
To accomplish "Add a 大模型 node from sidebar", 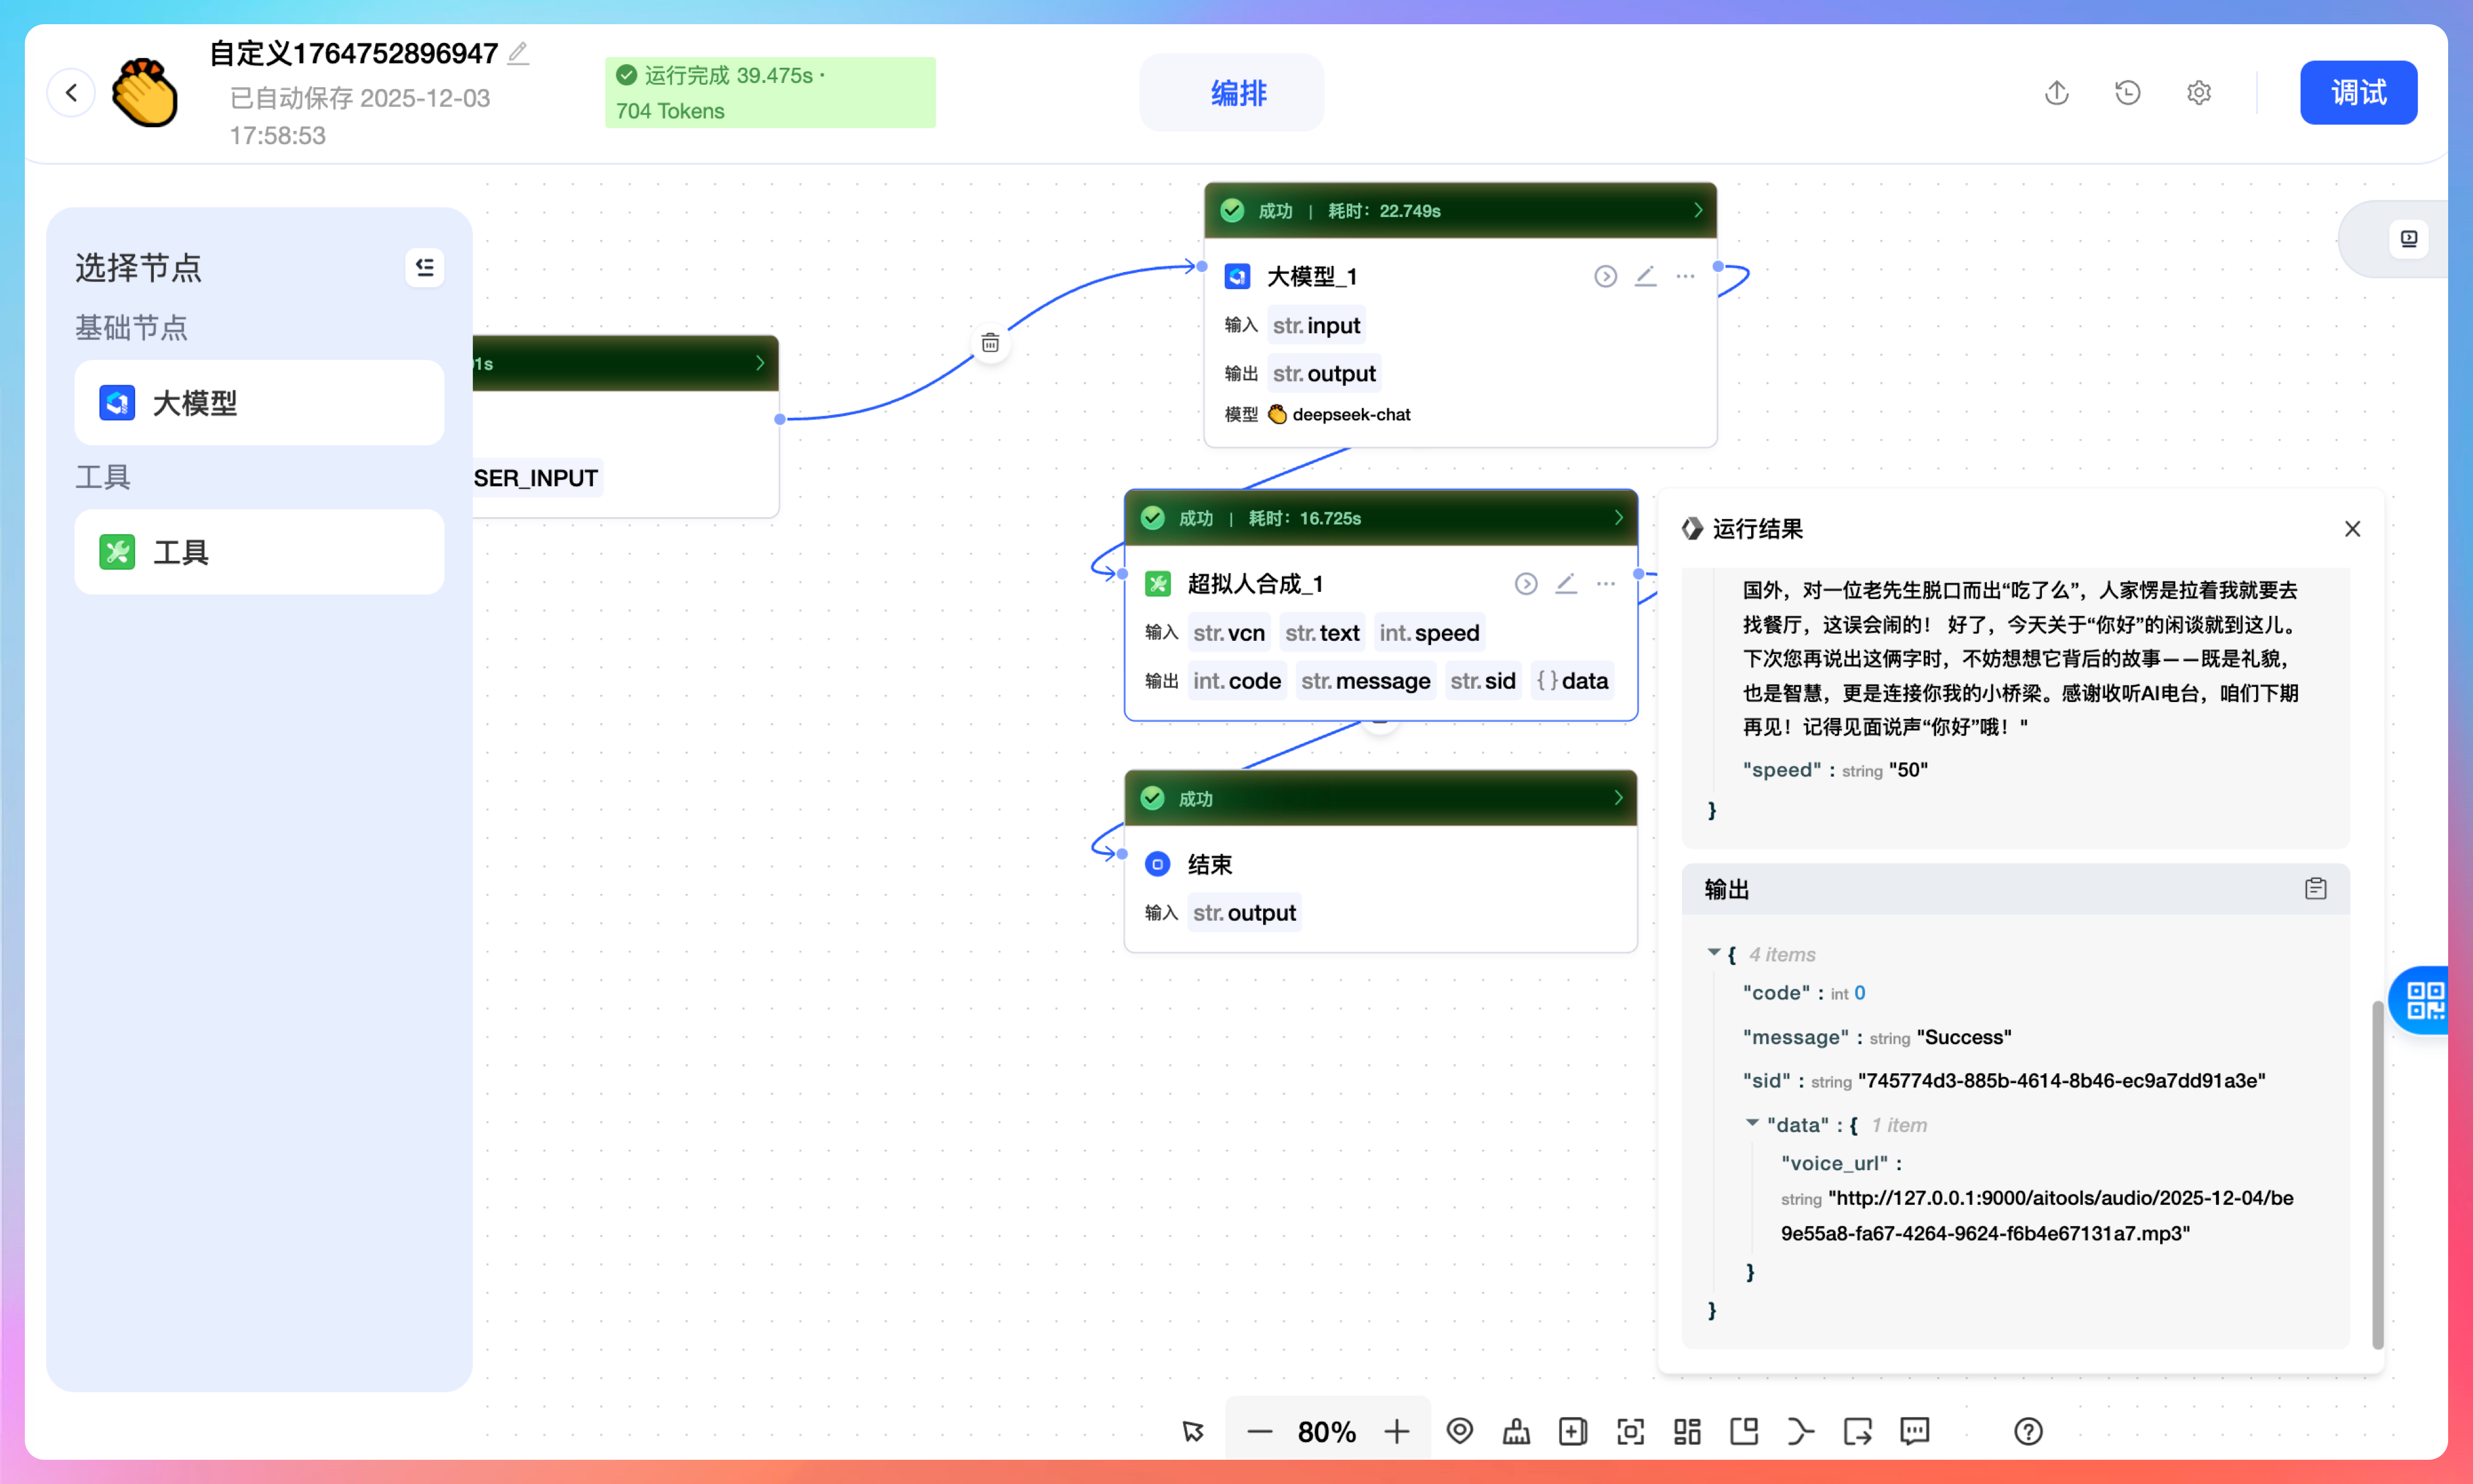I will [259, 403].
